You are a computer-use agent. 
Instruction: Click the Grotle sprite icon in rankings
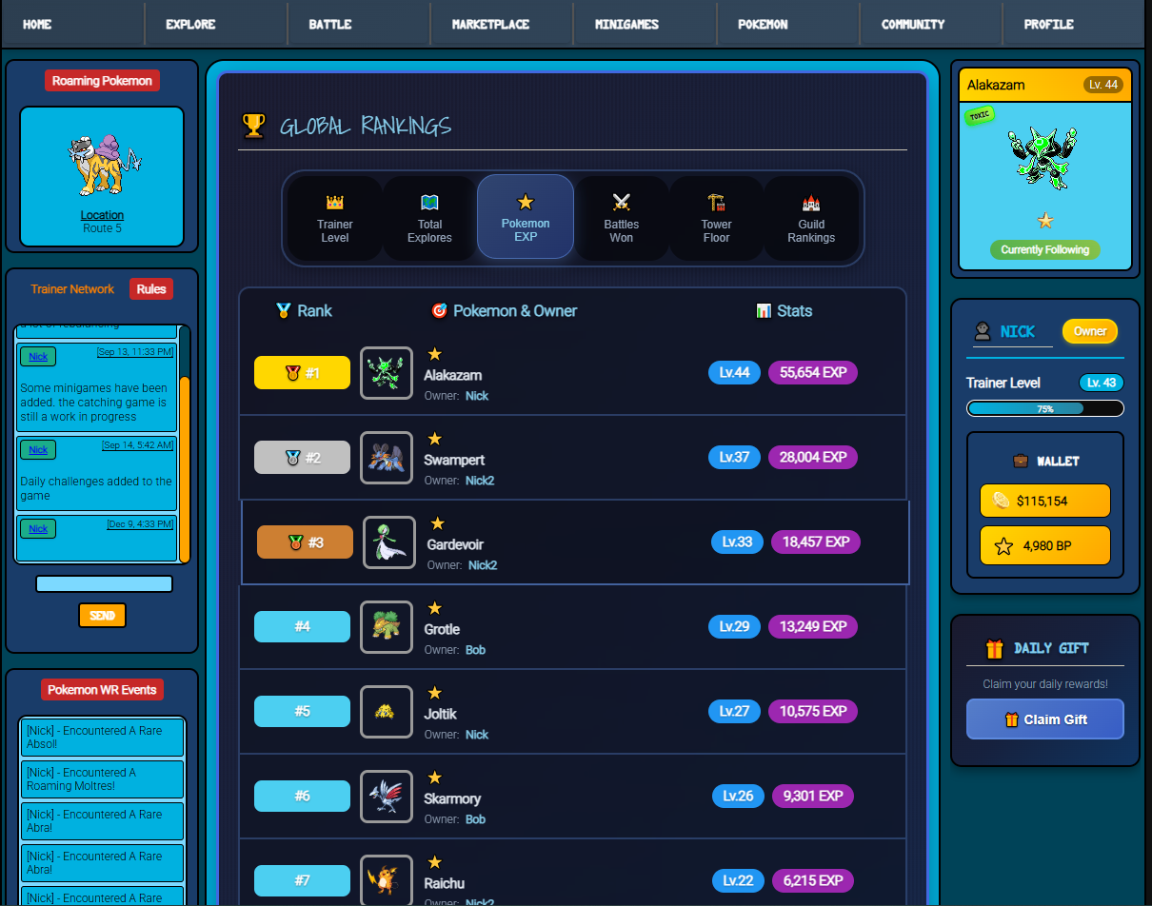[386, 627]
